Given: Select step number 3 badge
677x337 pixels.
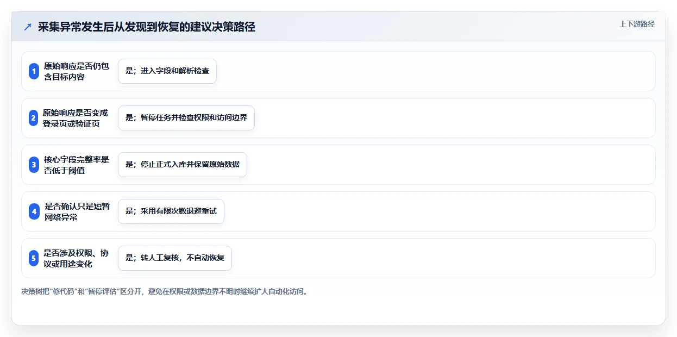Looking at the screenshot, I should (x=34, y=165).
